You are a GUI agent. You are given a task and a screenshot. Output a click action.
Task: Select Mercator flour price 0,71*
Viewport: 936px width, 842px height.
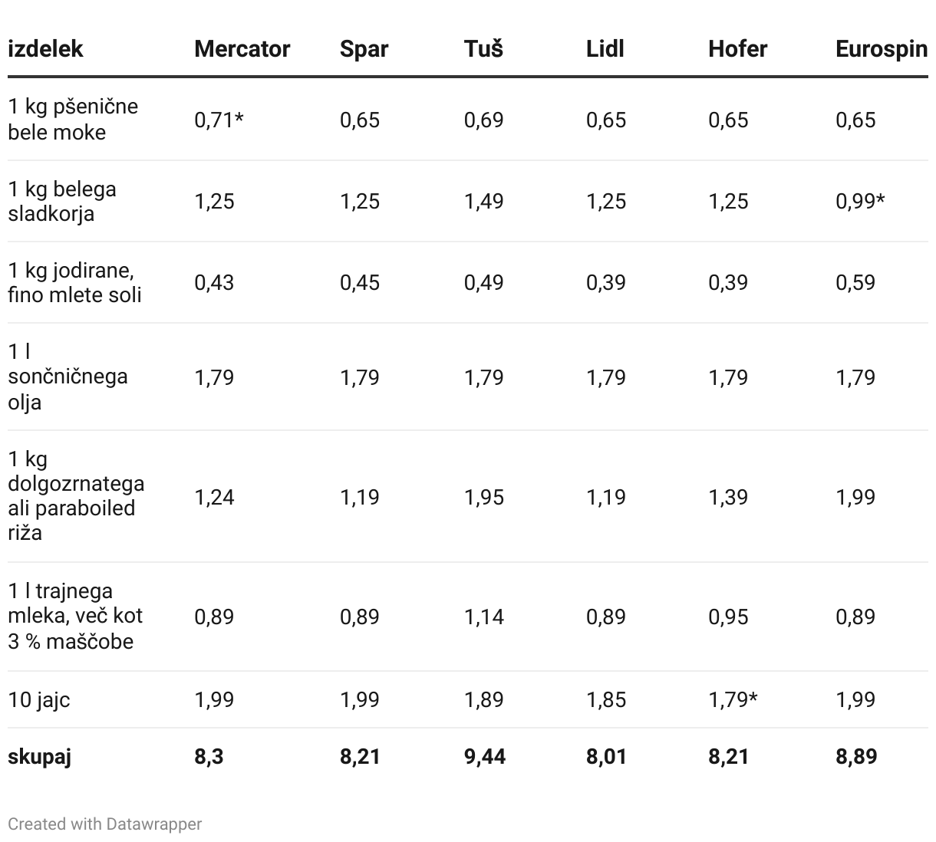(219, 120)
